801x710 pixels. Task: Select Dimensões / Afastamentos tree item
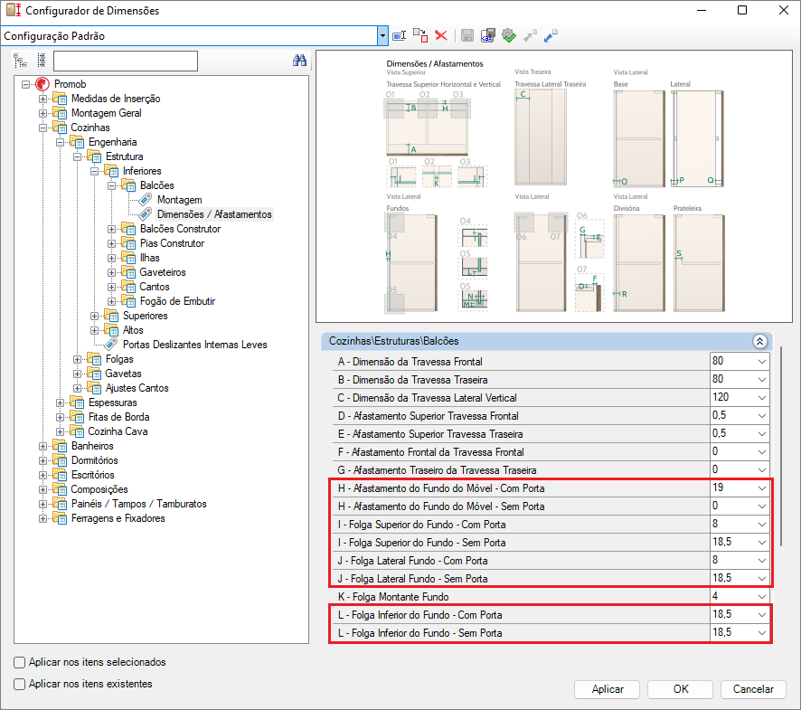(214, 214)
